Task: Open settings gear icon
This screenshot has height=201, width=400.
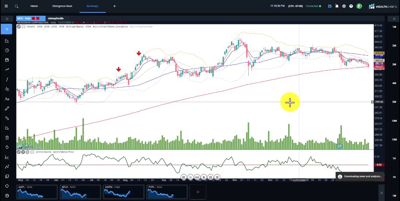Action: click(x=344, y=6)
